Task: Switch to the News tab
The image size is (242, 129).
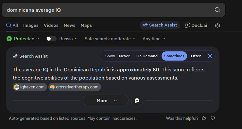Action: point(69,25)
